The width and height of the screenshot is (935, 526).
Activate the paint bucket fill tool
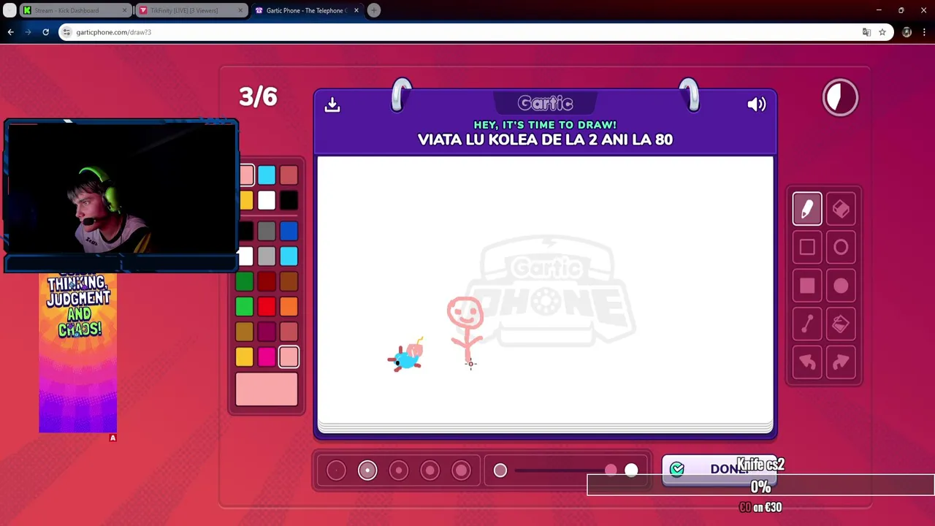pyautogui.click(x=841, y=324)
